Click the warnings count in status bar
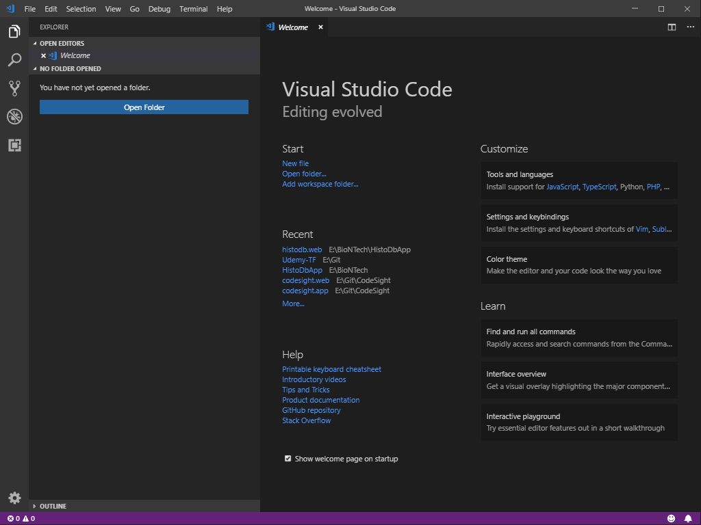The height and width of the screenshot is (525, 701). (29, 519)
